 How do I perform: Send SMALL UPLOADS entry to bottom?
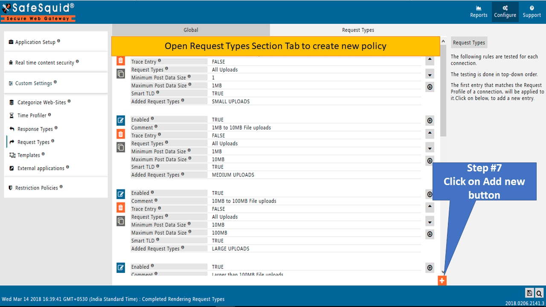pyautogui.click(x=430, y=87)
